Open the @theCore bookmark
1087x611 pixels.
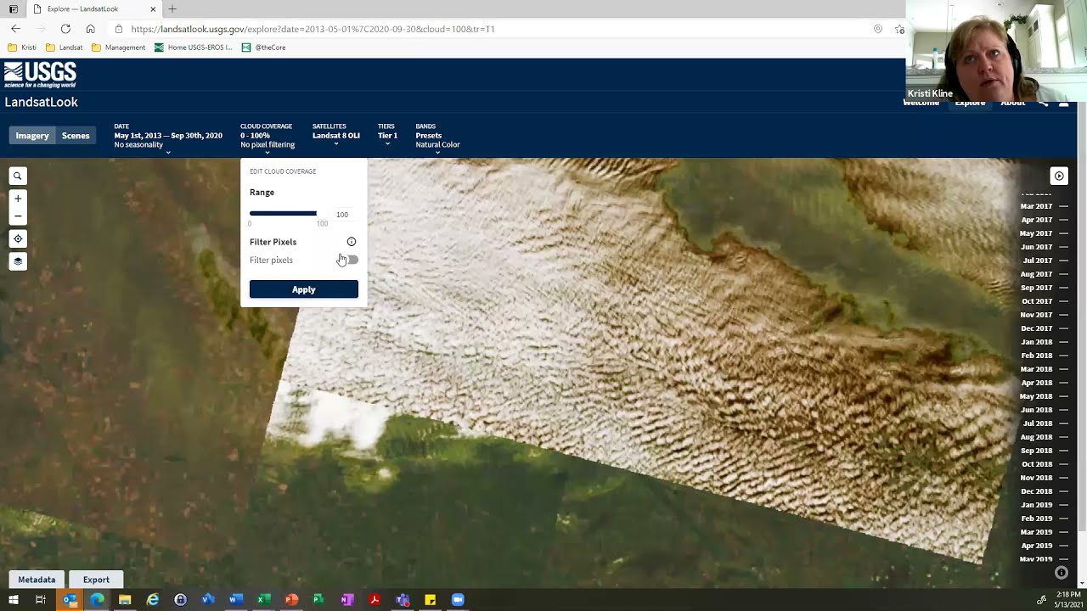click(264, 48)
